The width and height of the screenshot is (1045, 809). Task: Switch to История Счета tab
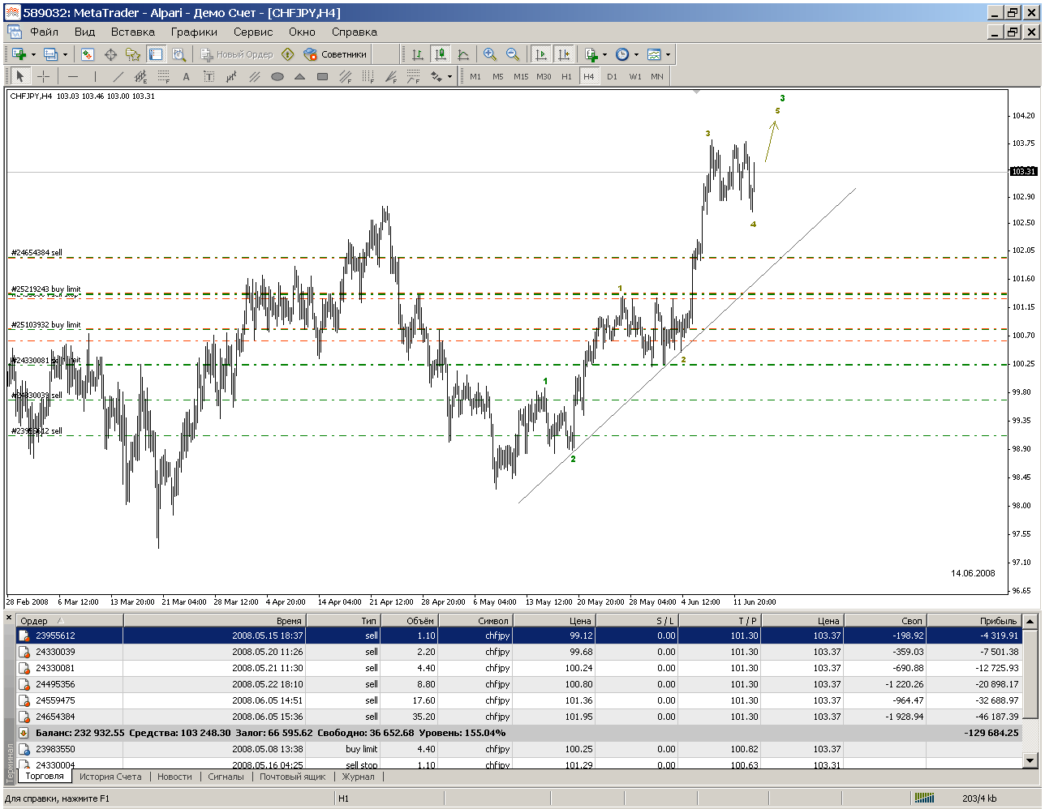pos(110,777)
